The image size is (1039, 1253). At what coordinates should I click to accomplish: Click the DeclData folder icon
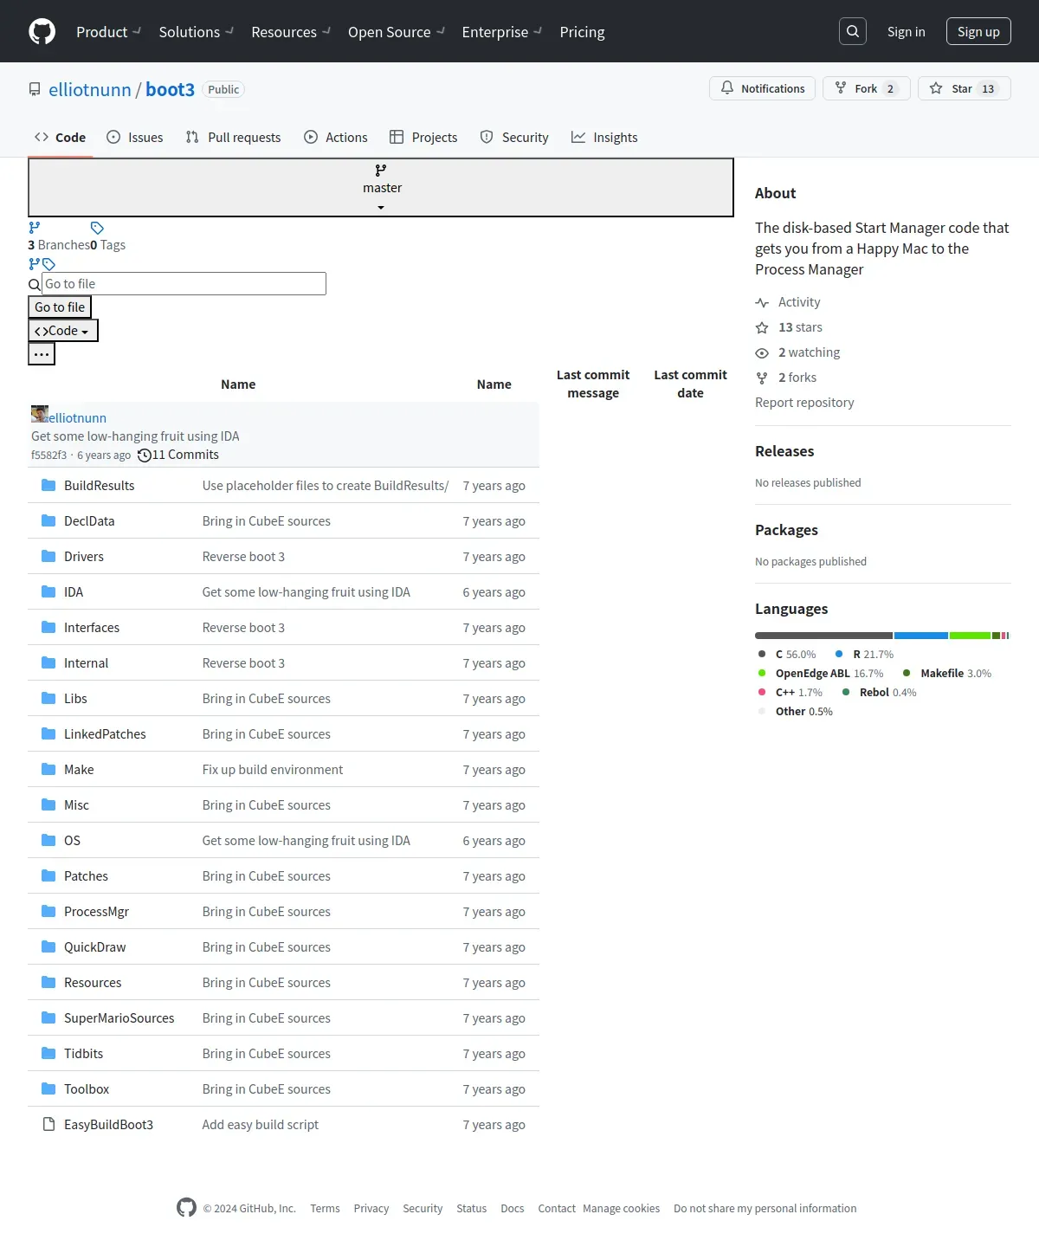point(48,520)
